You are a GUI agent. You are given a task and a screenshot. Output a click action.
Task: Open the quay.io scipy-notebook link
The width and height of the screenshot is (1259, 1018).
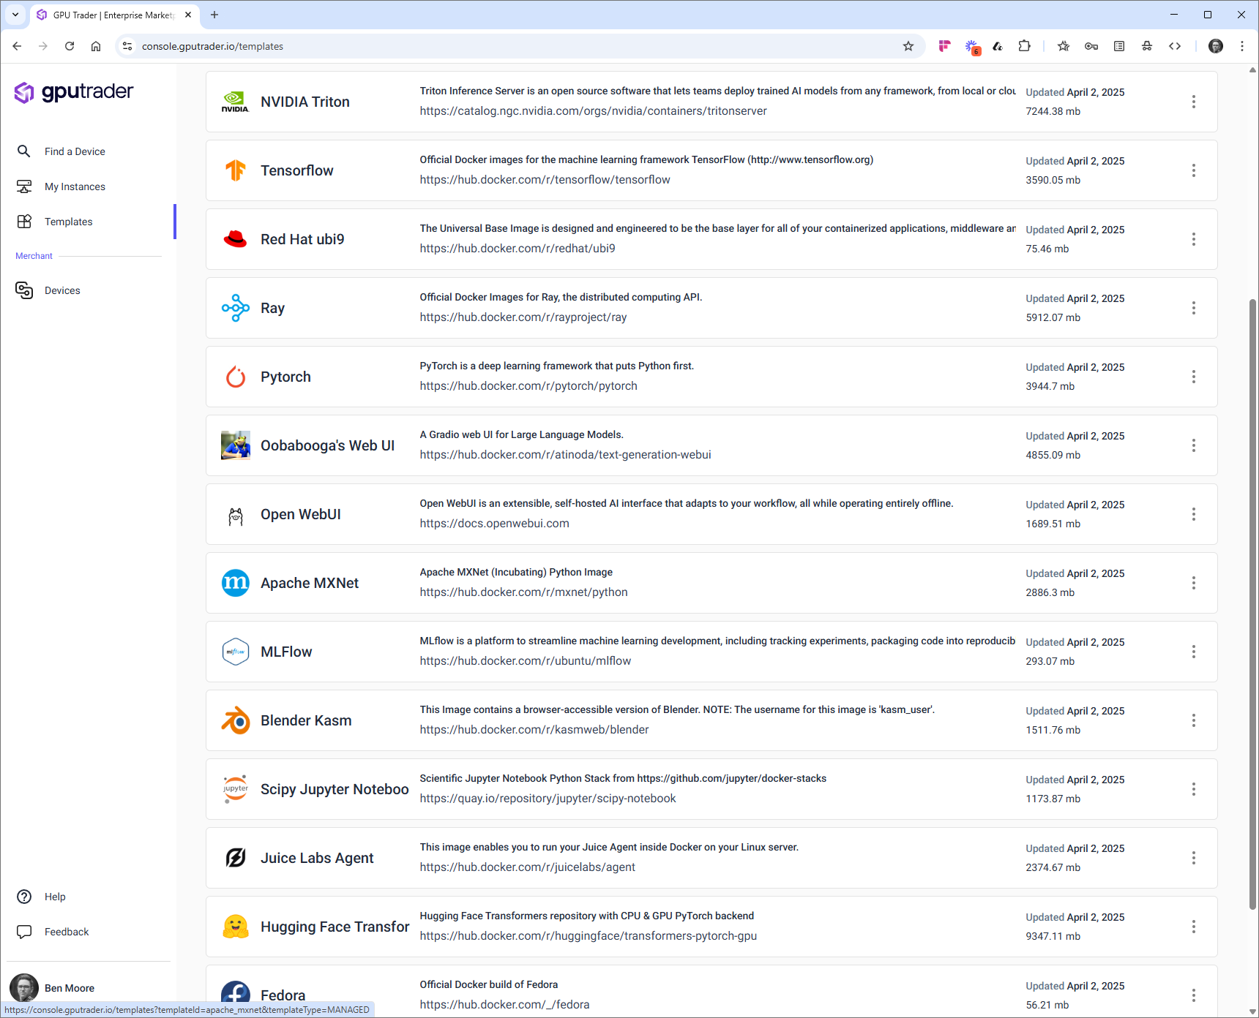click(548, 799)
